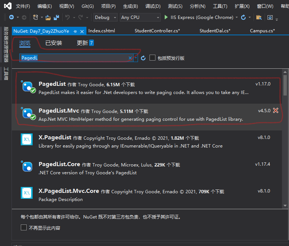Switch to the StudentController.cs tab

(x=157, y=31)
